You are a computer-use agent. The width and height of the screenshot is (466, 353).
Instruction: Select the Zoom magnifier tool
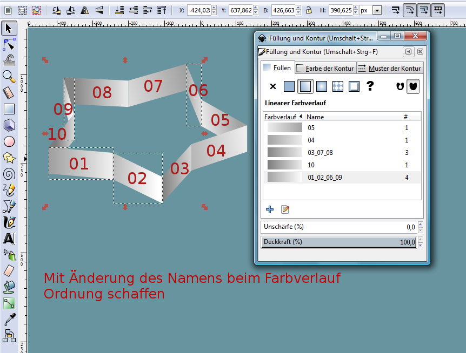pos(9,77)
